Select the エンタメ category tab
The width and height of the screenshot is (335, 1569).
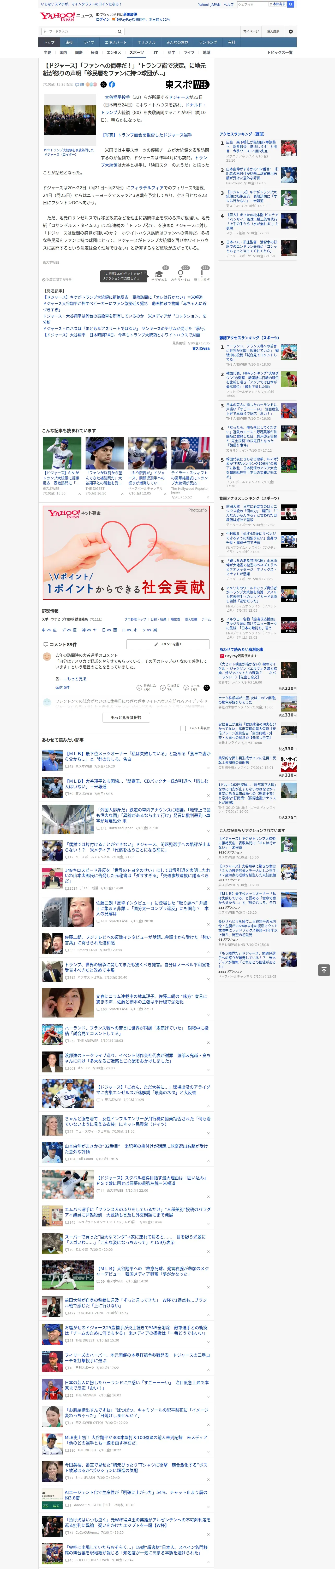[114, 53]
